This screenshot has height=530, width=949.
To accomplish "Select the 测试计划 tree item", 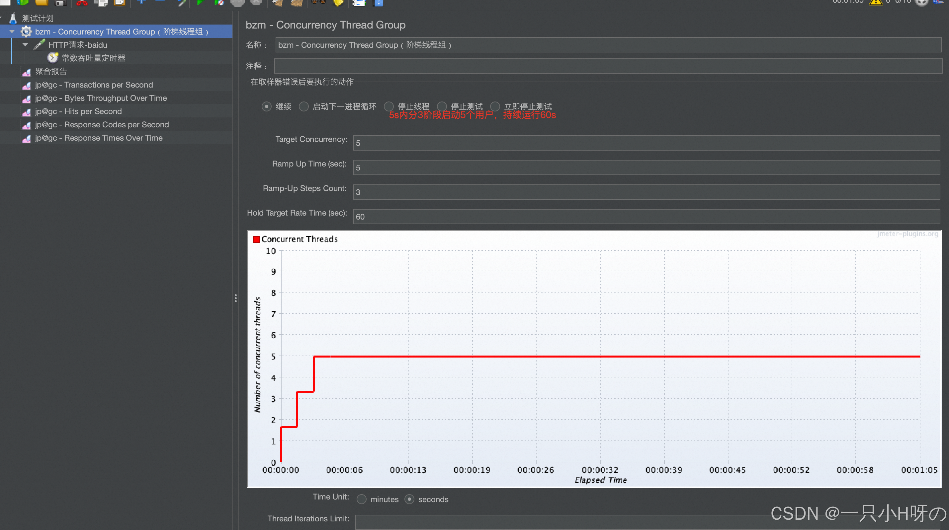I will (x=38, y=18).
